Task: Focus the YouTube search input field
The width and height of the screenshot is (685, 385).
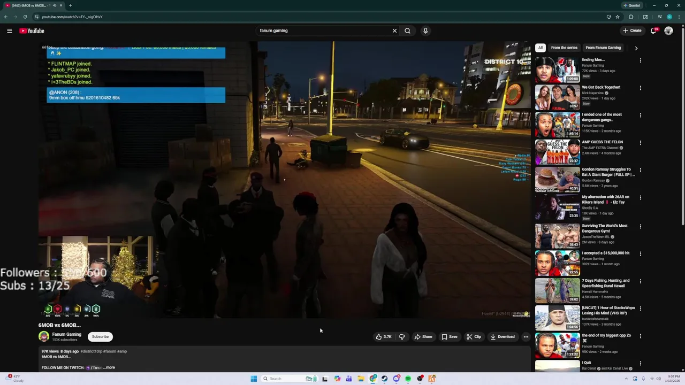Action: point(324,30)
